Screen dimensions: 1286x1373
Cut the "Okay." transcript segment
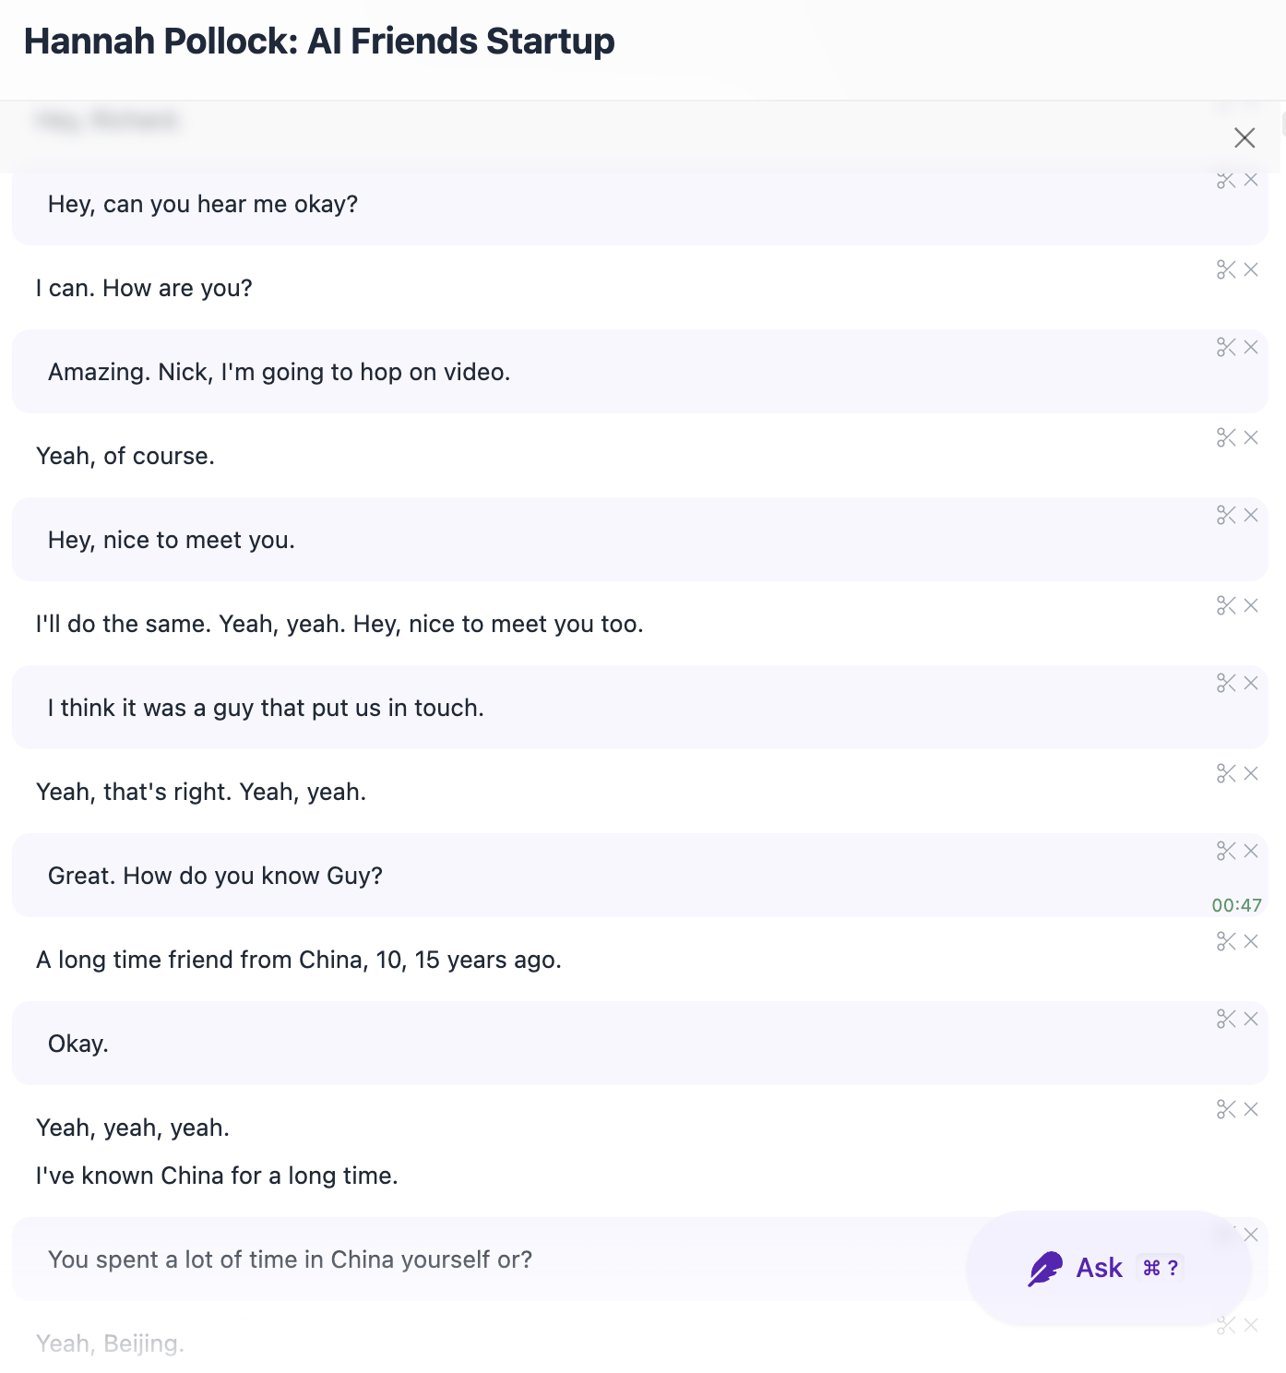[1227, 1020]
